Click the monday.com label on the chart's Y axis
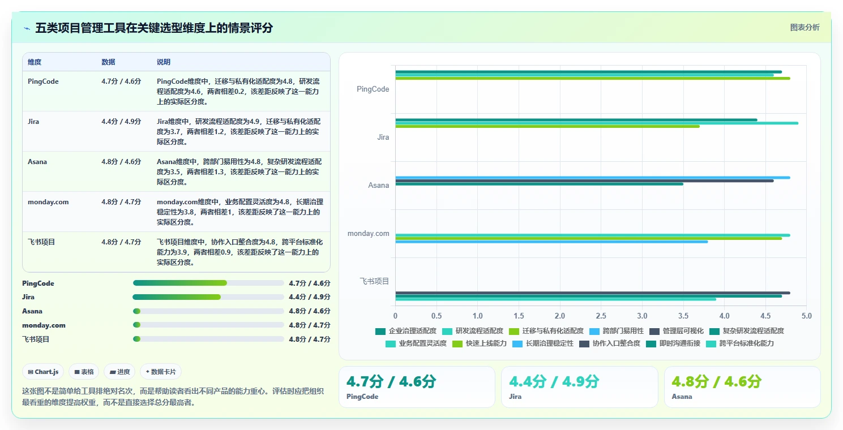The image size is (843, 430). (369, 234)
